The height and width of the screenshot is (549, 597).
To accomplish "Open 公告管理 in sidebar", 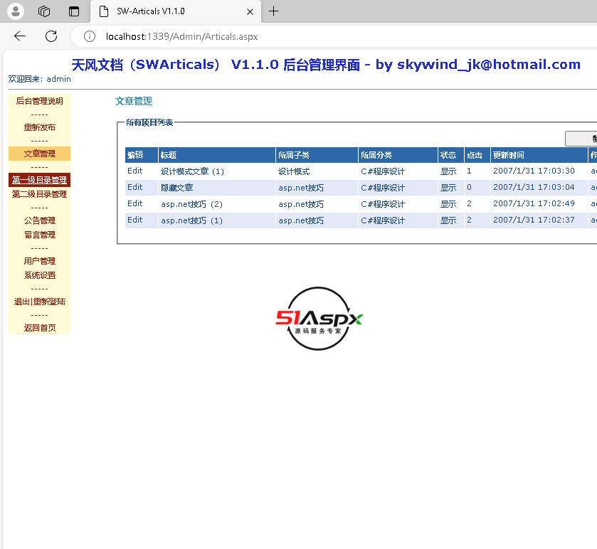I will (x=40, y=220).
